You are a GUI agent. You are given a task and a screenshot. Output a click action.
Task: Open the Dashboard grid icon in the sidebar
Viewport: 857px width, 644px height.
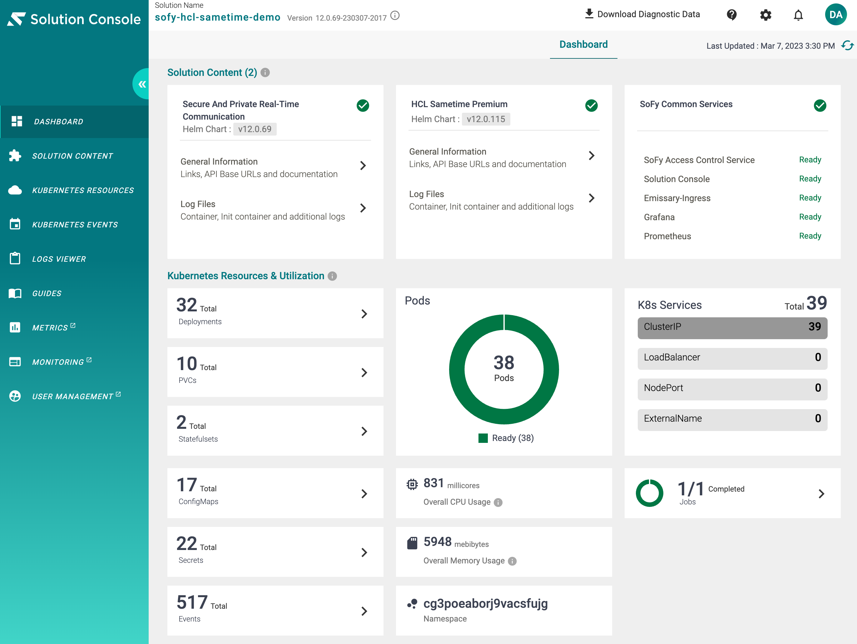click(x=17, y=121)
